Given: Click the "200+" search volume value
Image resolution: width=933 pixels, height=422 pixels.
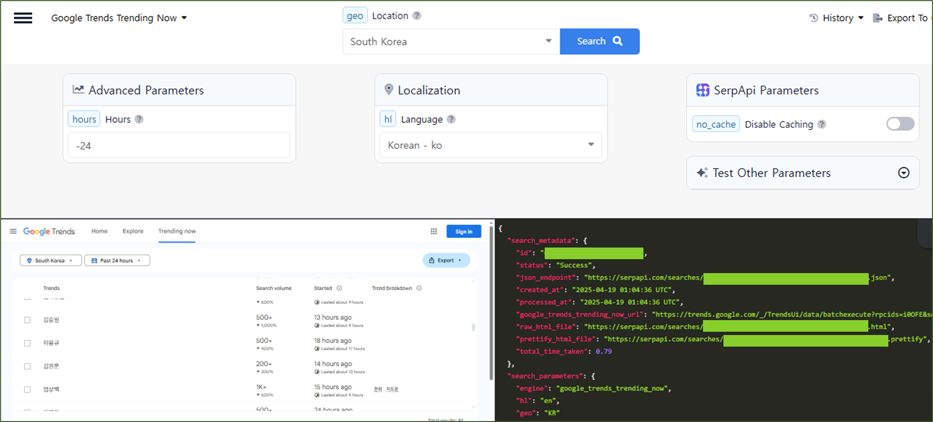Looking at the screenshot, I should pos(264,364).
